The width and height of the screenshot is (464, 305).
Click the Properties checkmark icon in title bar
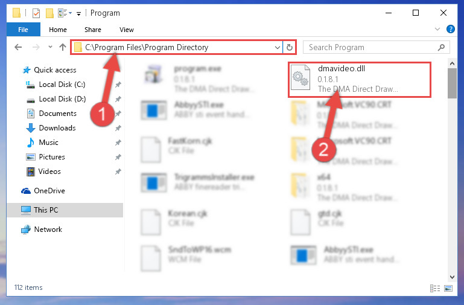tap(36, 13)
